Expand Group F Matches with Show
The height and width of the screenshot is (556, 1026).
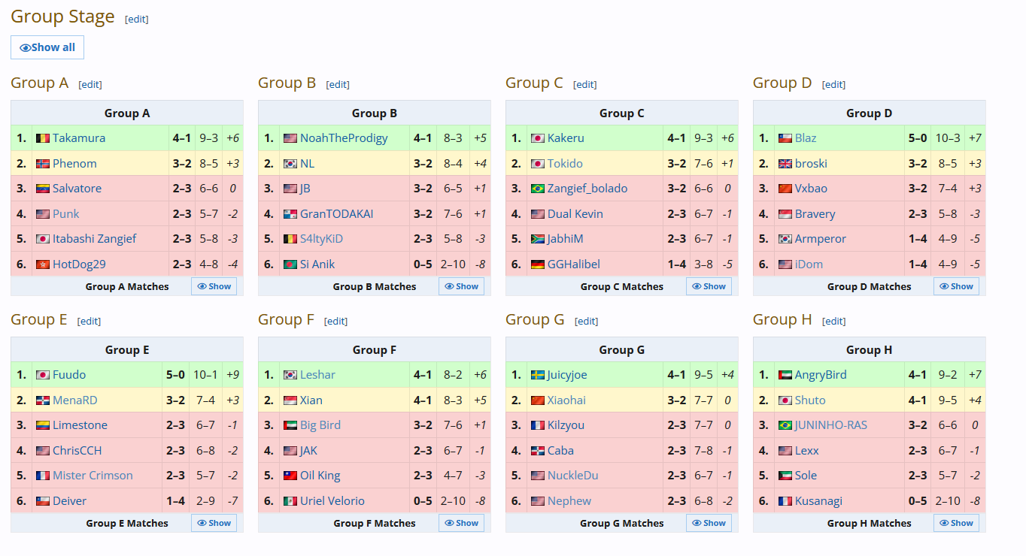point(461,523)
